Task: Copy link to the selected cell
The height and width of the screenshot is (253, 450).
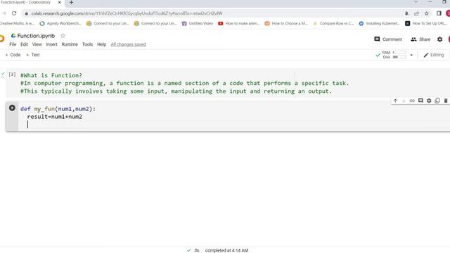Action: tap(412, 100)
